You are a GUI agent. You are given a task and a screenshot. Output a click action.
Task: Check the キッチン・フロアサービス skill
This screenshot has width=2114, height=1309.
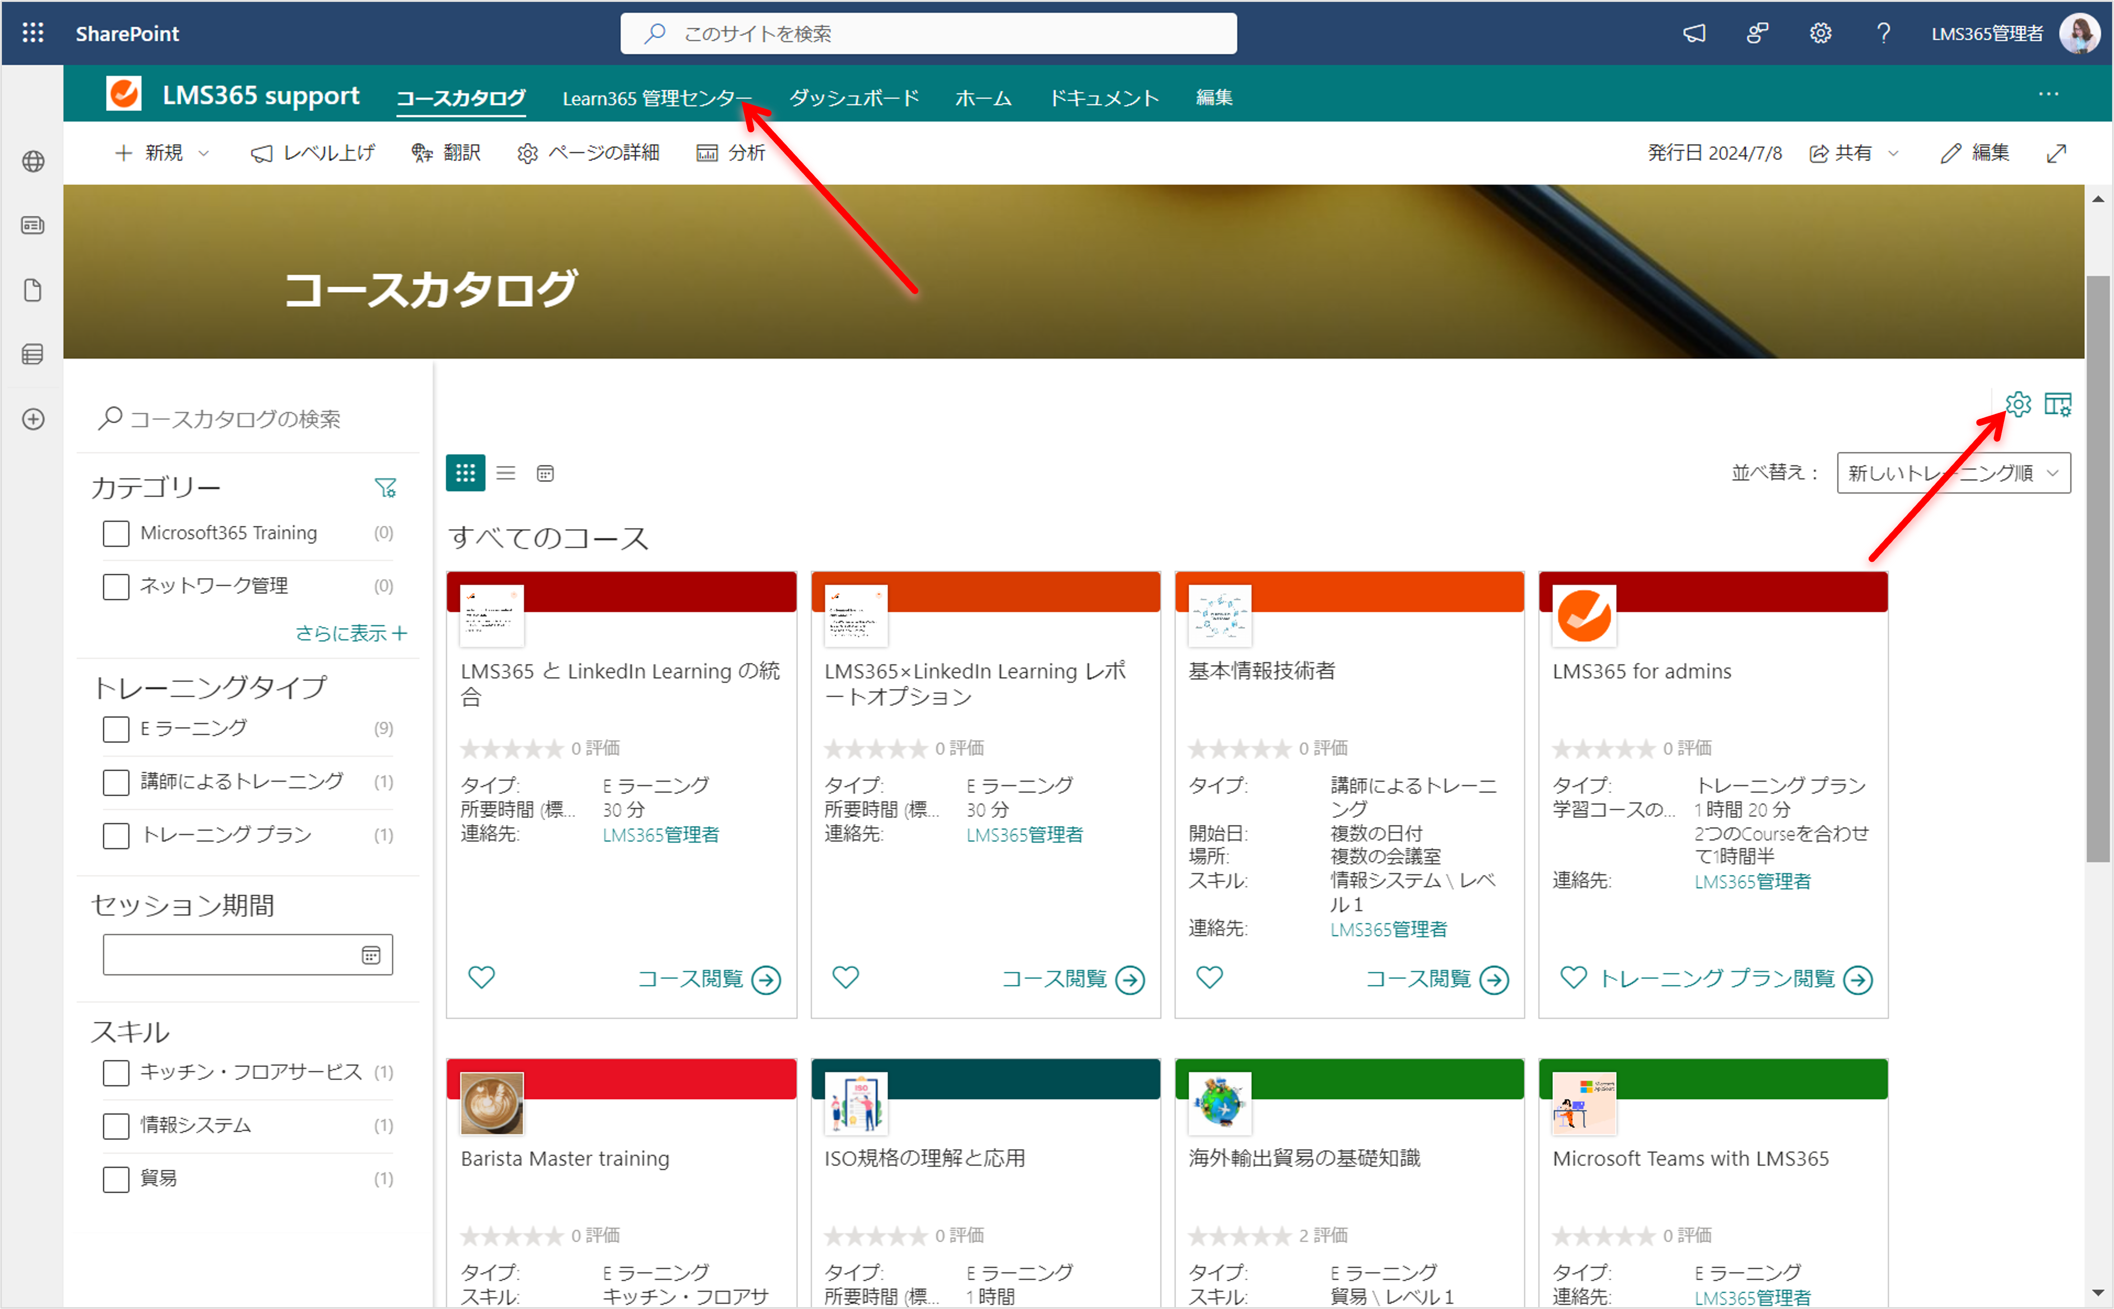116,1073
